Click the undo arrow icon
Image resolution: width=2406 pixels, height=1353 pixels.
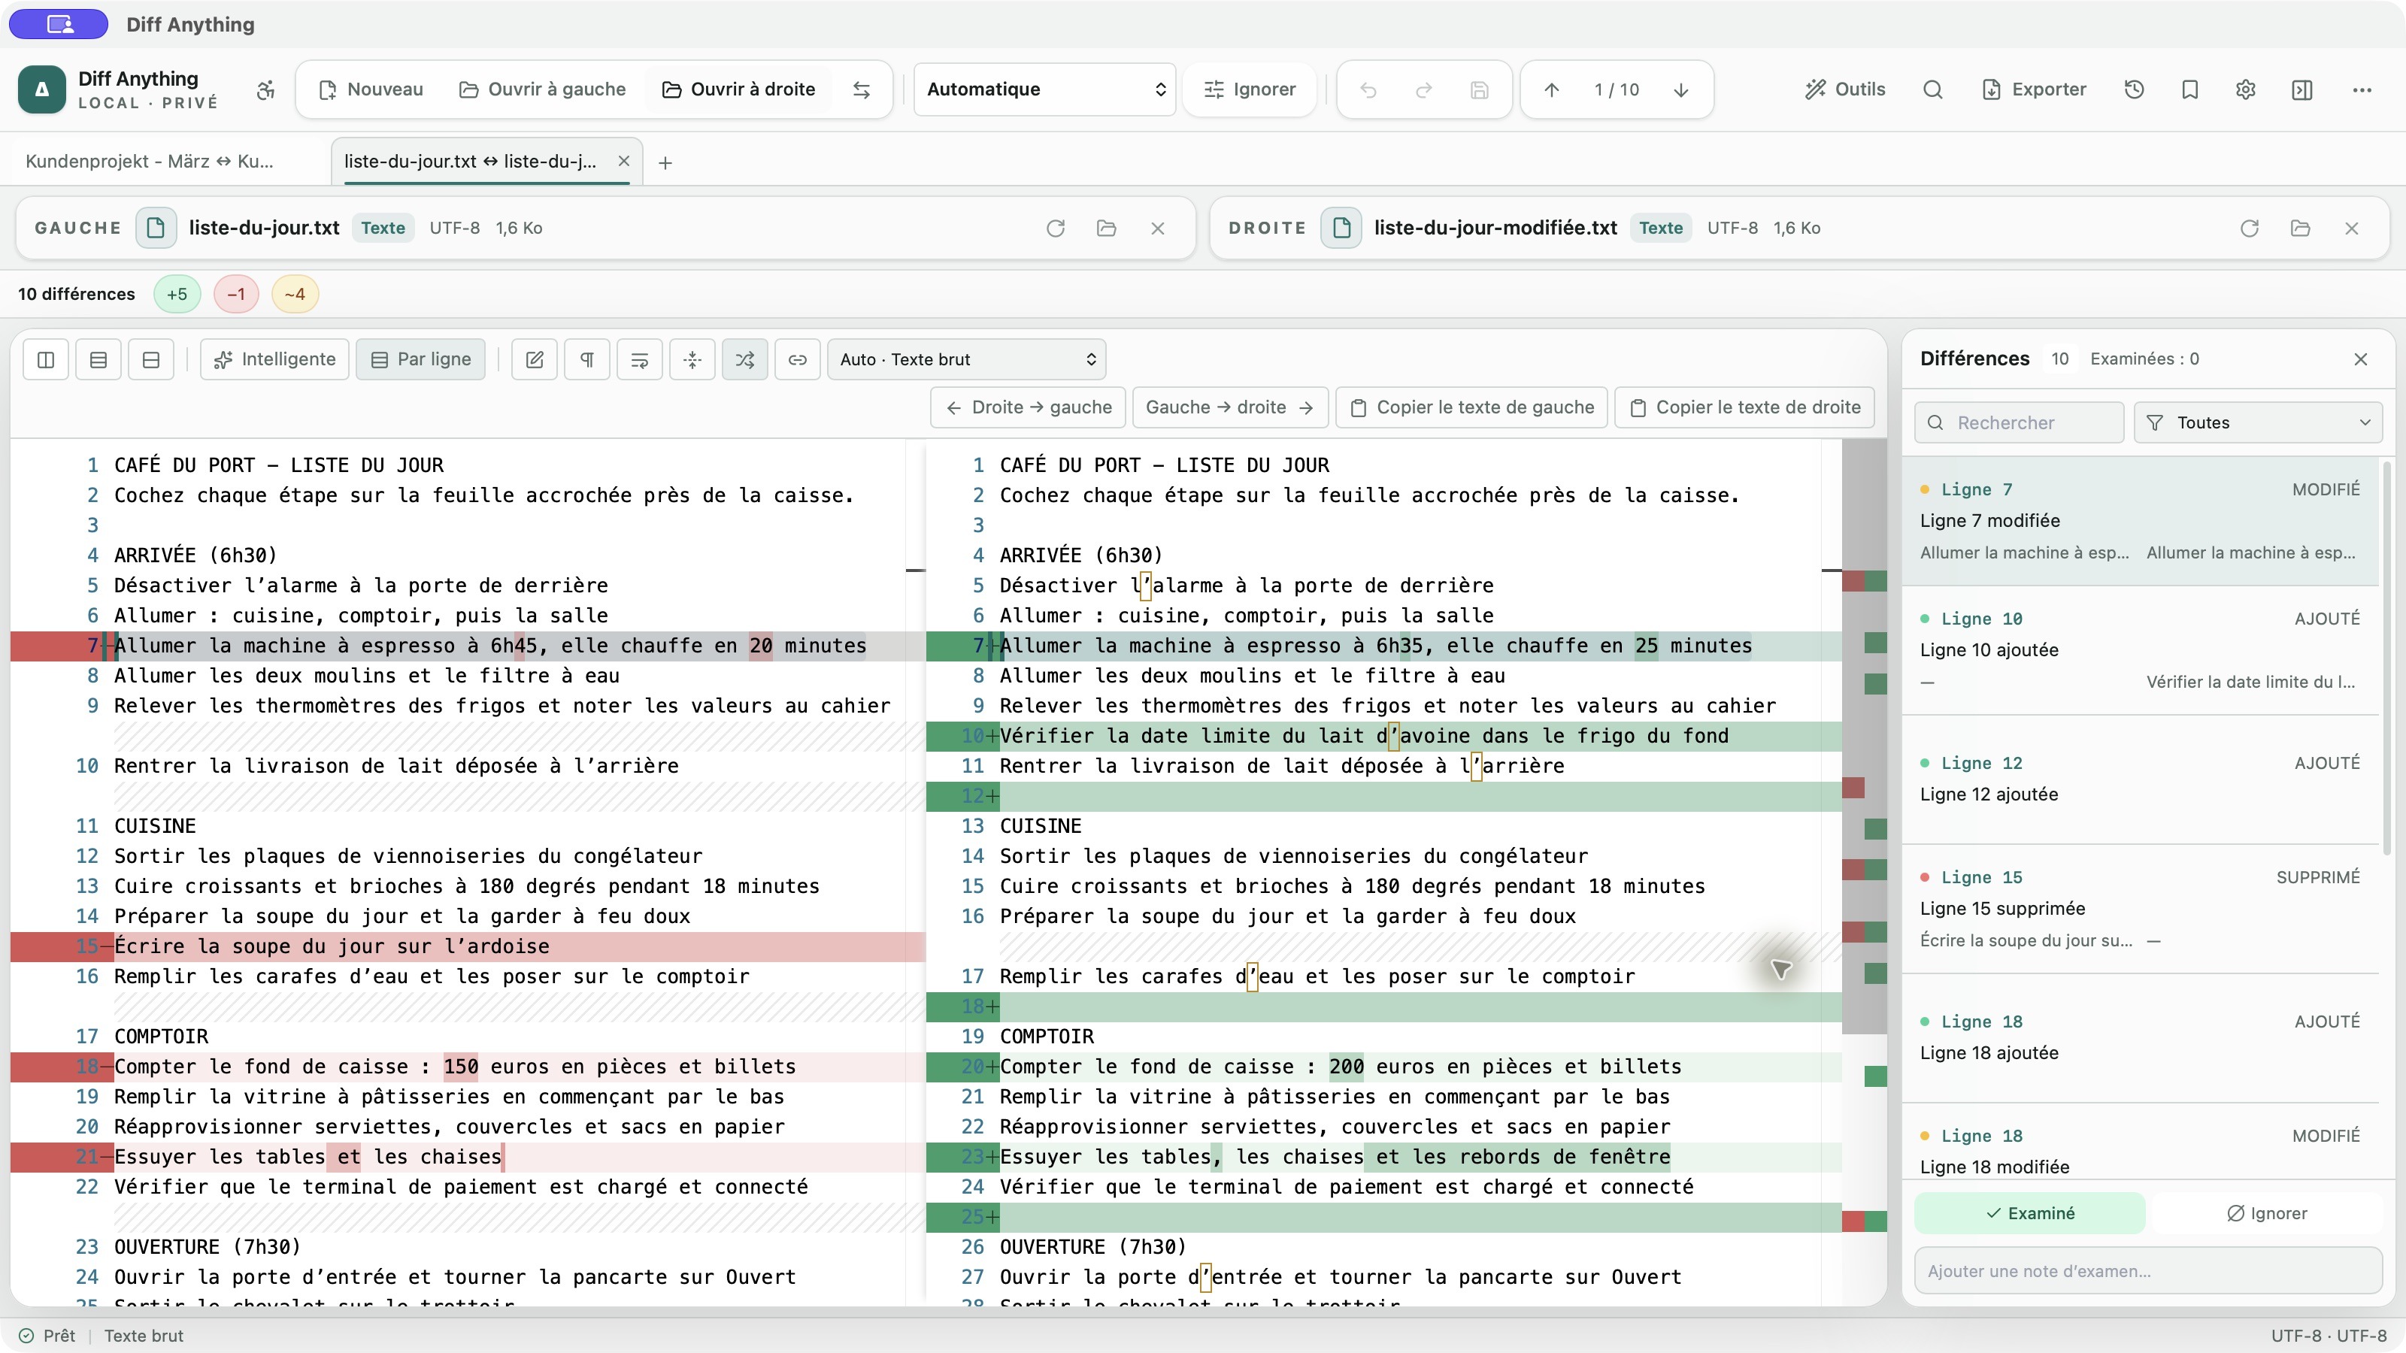coord(1368,89)
